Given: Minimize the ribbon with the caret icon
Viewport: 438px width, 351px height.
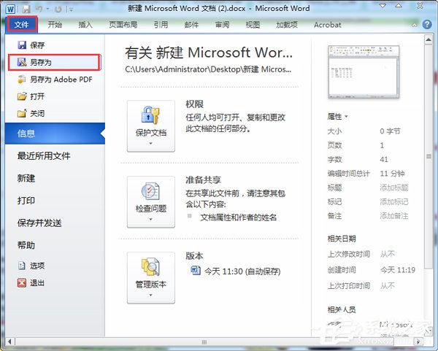Looking at the screenshot, I should (414, 25).
